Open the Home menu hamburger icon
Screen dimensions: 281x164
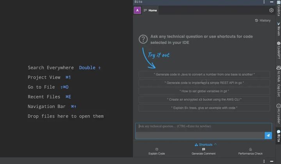[145, 11]
